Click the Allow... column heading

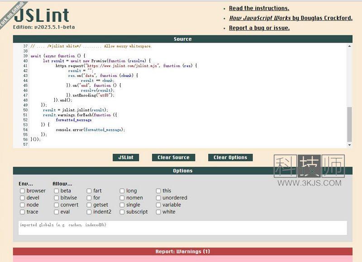[x=62, y=184]
